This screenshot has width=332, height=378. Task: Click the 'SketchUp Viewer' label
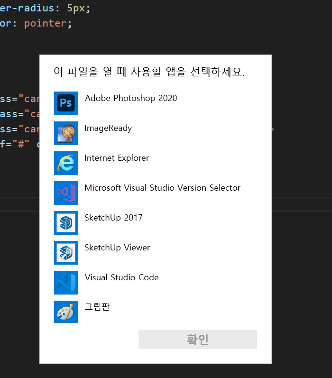117,248
